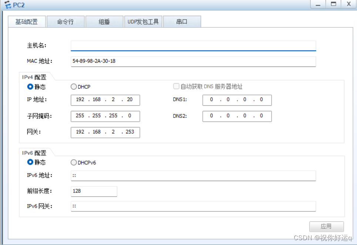Click the MAC 地址 field
The height and width of the screenshot is (245, 357).
[192, 61]
